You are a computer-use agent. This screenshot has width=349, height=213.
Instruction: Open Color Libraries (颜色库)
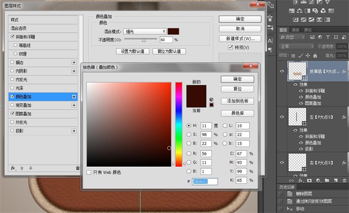coord(237,113)
